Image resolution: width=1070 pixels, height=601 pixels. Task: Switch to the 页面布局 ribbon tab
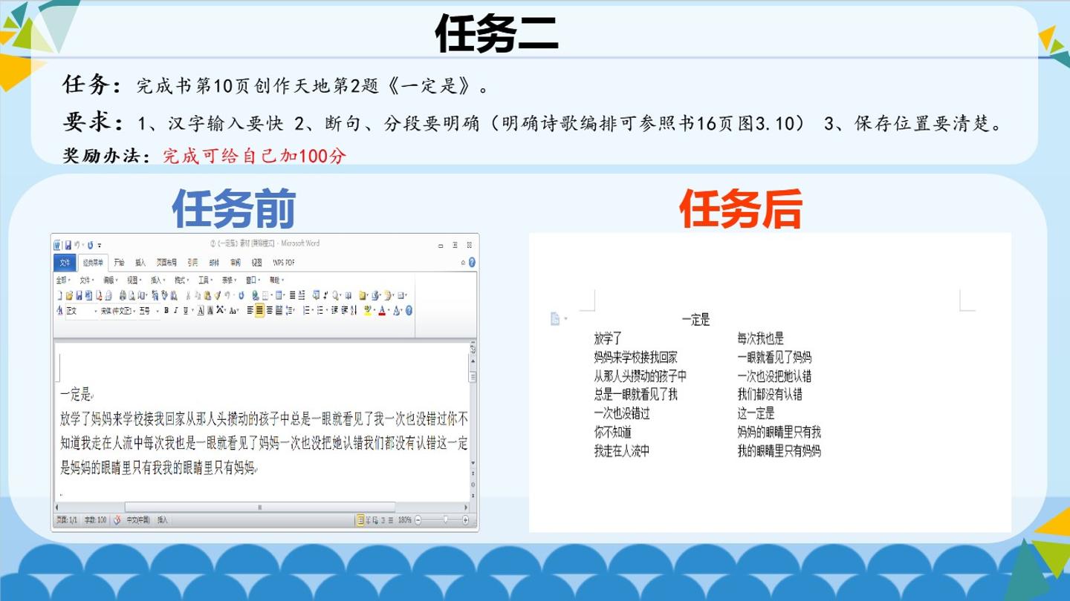[x=166, y=263]
